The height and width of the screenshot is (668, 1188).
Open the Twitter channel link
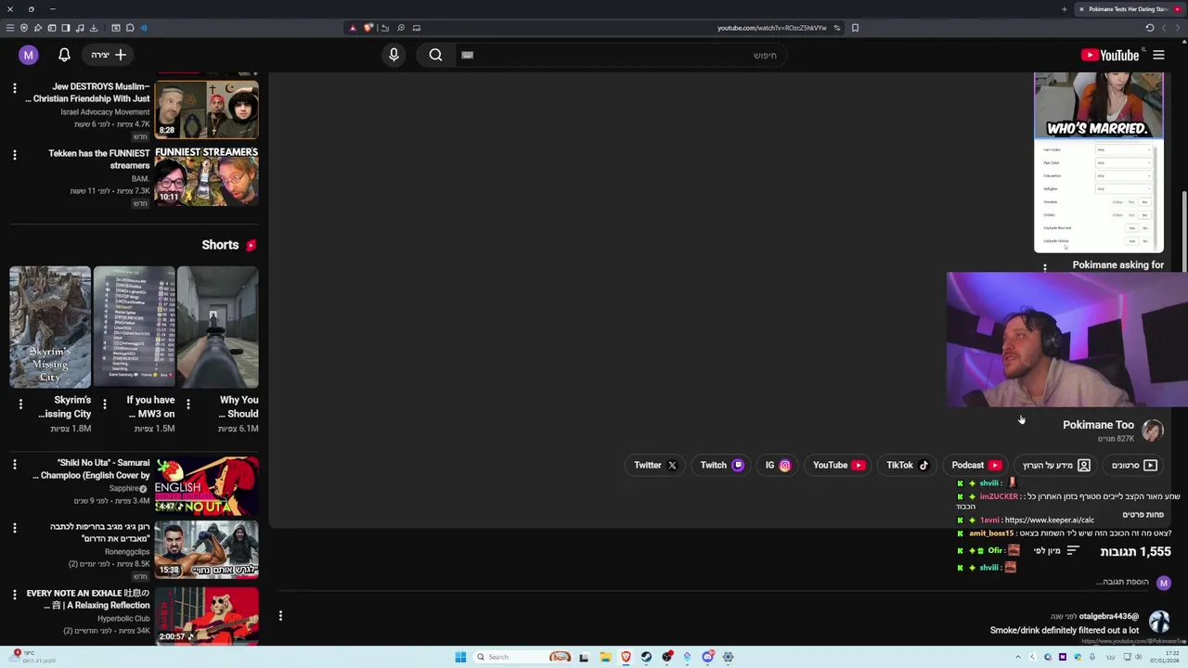pyautogui.click(x=655, y=465)
